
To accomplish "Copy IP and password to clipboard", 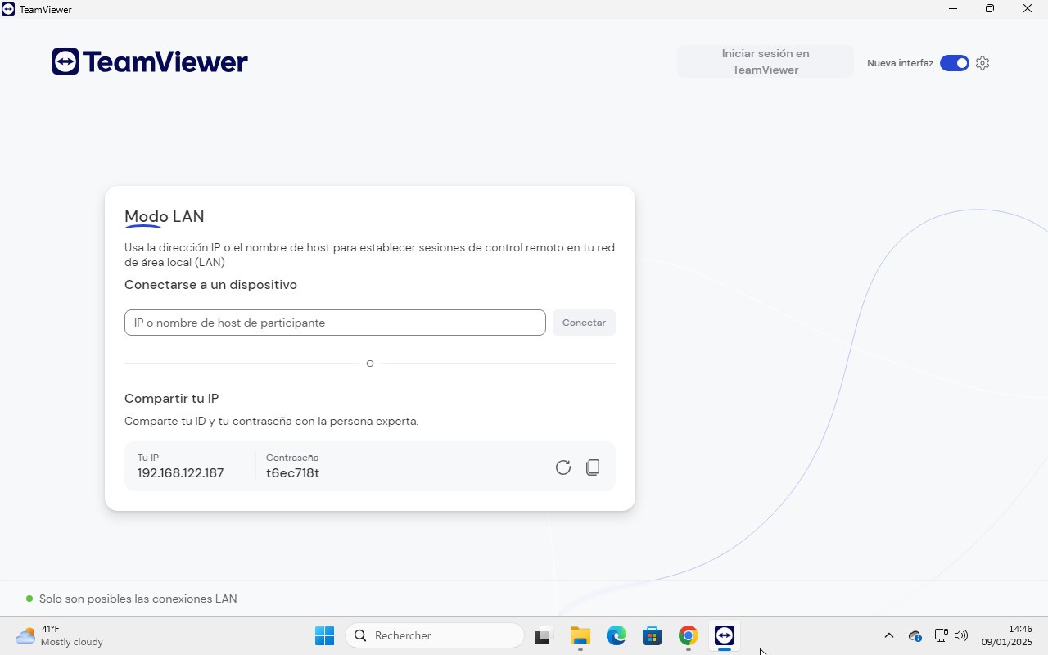I will (593, 468).
